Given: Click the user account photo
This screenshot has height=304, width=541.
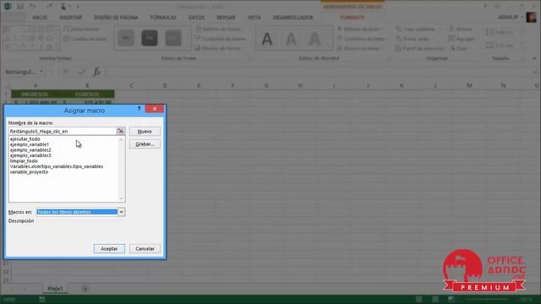Looking at the screenshot, I should pyautogui.click(x=531, y=17).
